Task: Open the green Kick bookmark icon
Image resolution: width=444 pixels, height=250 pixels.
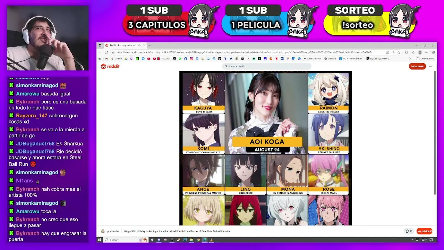Action: pyautogui.click(x=137, y=59)
